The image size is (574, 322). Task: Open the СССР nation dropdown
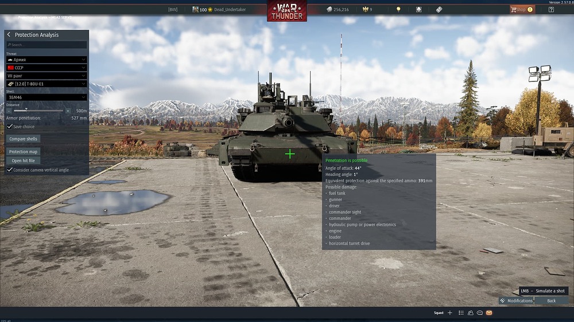tap(46, 68)
